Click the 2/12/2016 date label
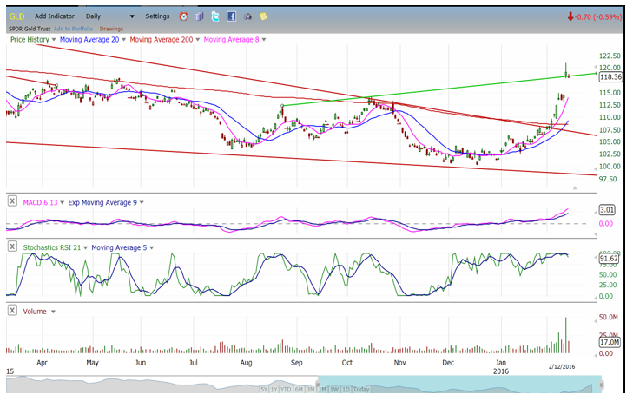The image size is (633, 401). (562, 366)
